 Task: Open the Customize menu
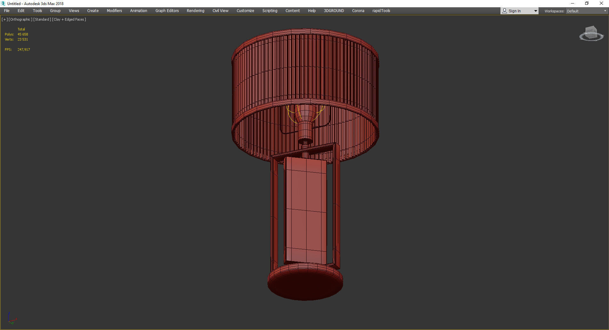[245, 11]
